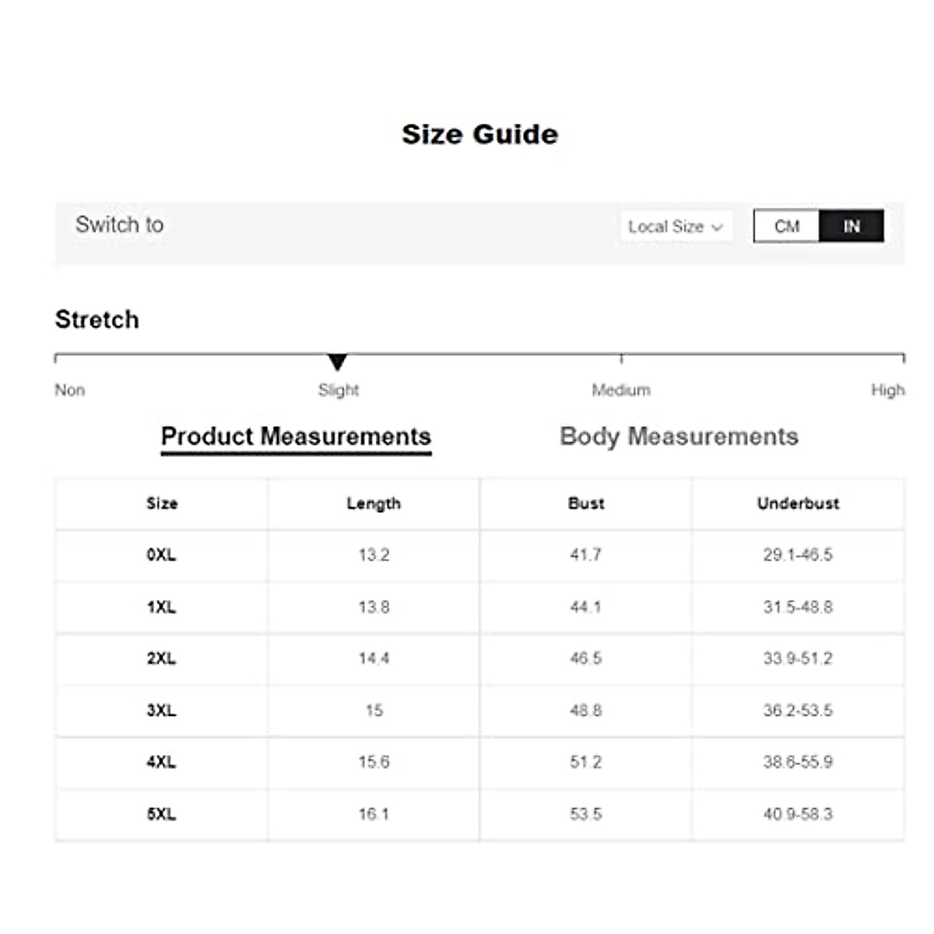Image resolution: width=934 pixels, height=934 pixels.
Task: Click the Length column header
Action: [374, 504]
